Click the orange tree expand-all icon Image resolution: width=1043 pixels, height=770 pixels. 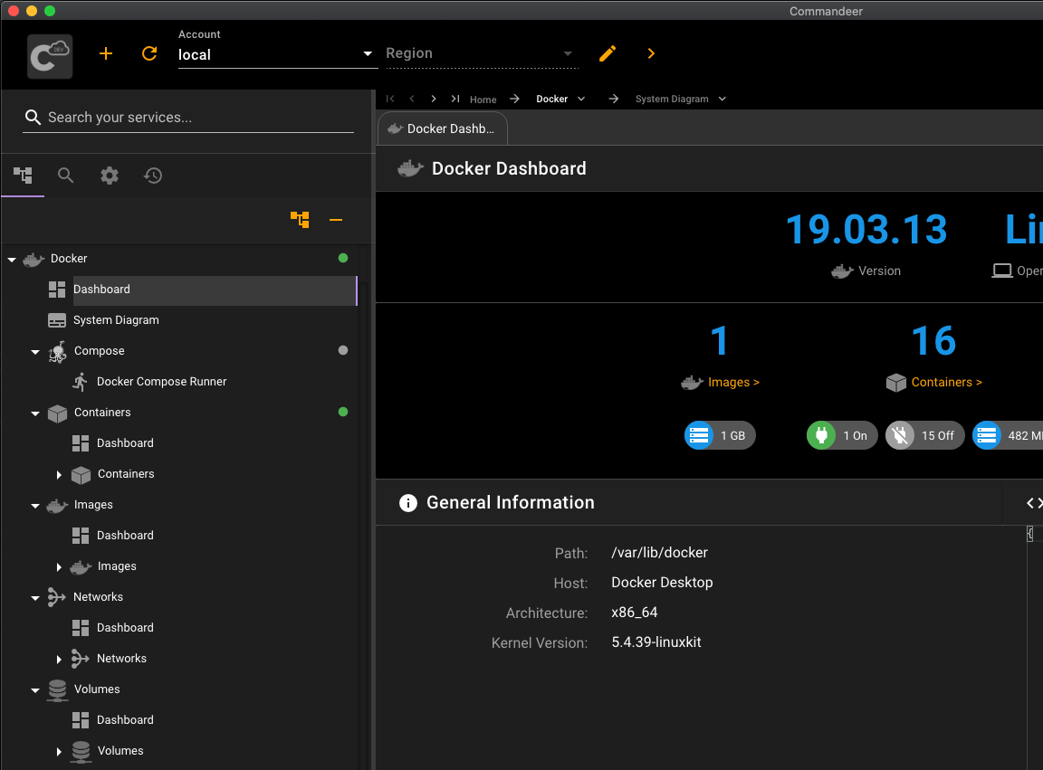(300, 220)
